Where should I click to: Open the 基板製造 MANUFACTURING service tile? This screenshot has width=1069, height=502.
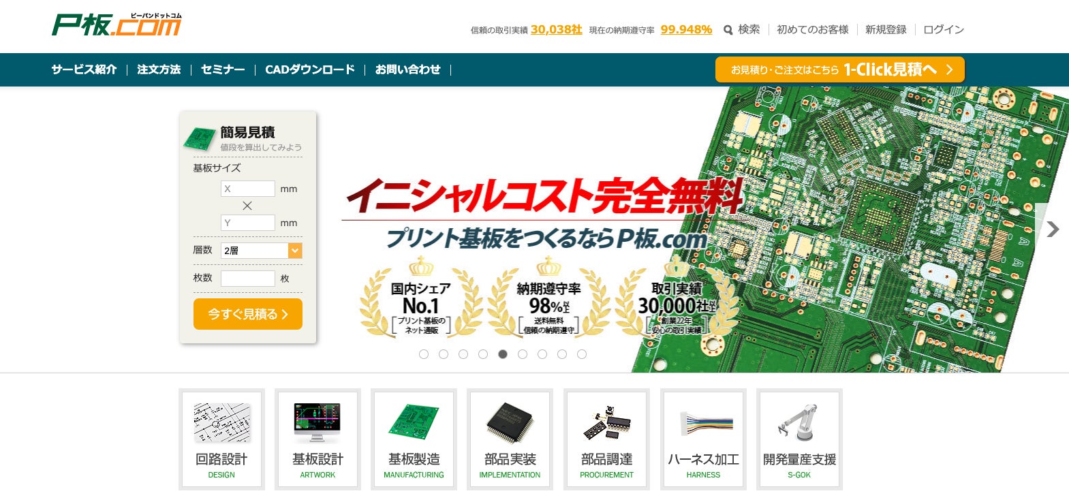point(414,439)
